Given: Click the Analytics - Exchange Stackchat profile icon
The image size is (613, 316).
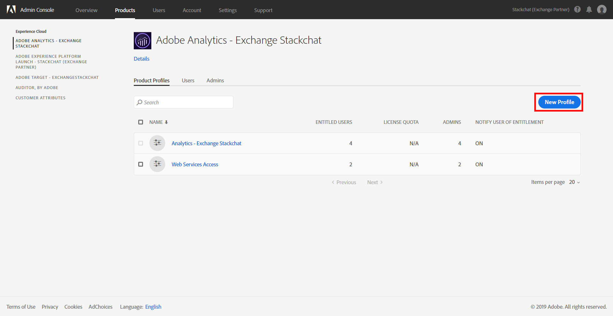Looking at the screenshot, I should (157, 143).
